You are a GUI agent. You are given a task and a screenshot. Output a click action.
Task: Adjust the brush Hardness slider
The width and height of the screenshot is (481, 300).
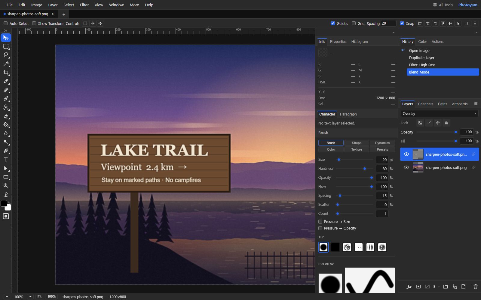[355, 169]
